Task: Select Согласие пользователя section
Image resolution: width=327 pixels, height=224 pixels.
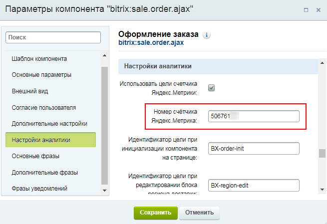Action: pyautogui.click(x=43, y=107)
